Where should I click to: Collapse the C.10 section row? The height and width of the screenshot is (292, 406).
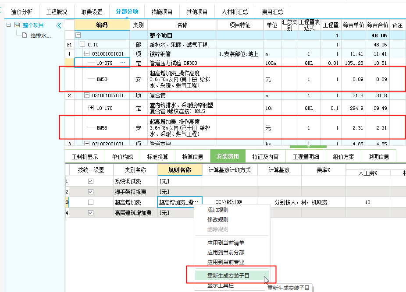point(82,45)
